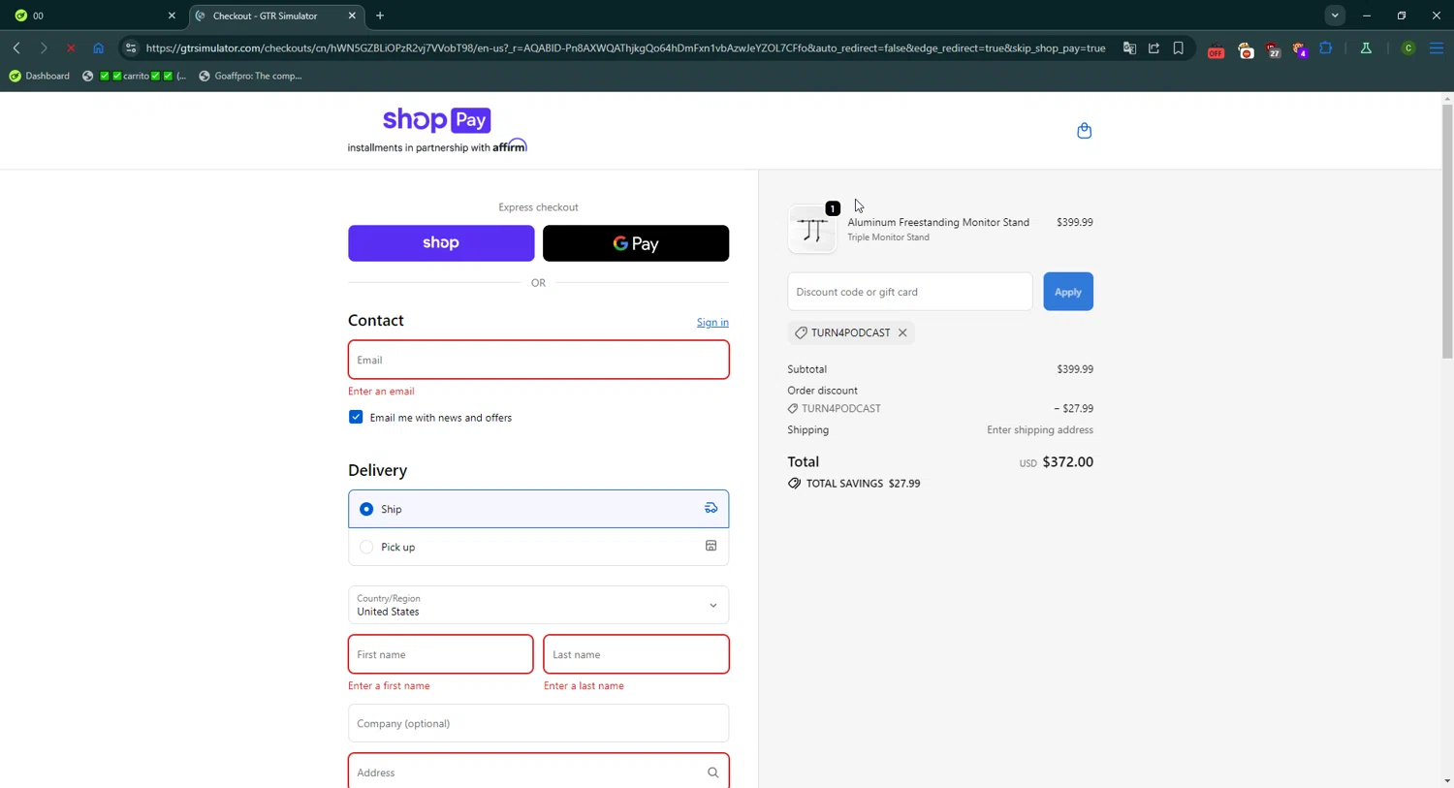The height and width of the screenshot is (788, 1454).
Task: Click the 'Enter a last name' error message
Action: (584, 686)
